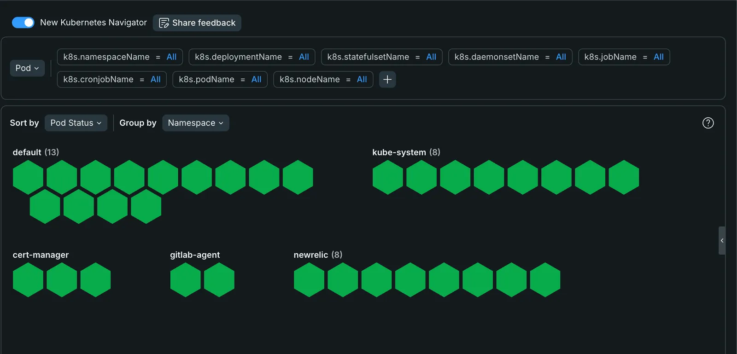737x354 pixels.
Task: Select first pod hexagon in newrelic
Action: (x=309, y=280)
